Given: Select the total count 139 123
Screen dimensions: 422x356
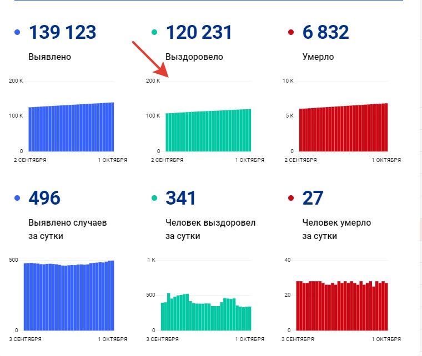Looking at the screenshot, I should tap(62, 33).
